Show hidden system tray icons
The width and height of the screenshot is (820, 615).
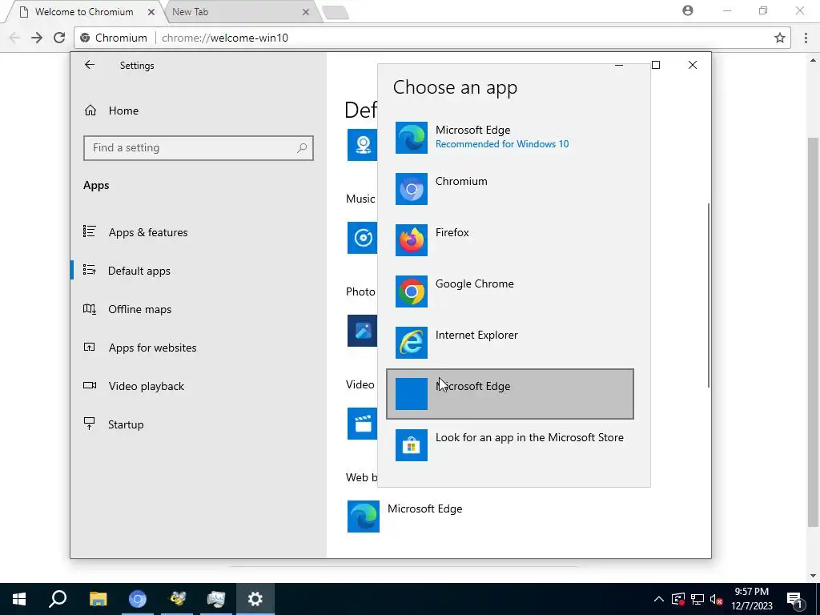click(x=659, y=599)
